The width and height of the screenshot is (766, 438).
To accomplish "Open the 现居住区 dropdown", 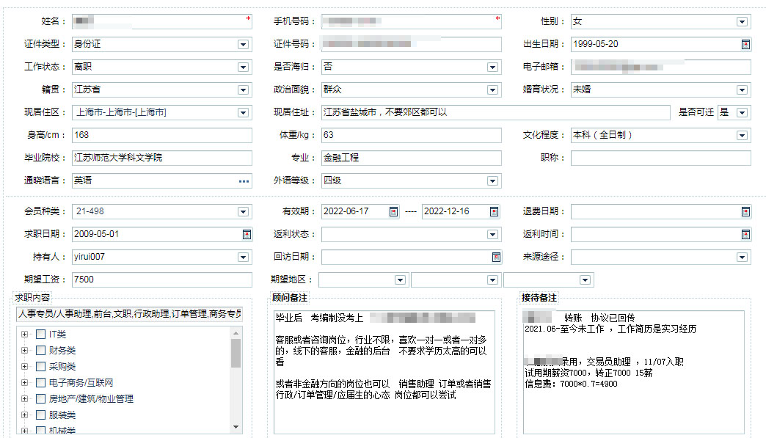I will (x=243, y=113).
